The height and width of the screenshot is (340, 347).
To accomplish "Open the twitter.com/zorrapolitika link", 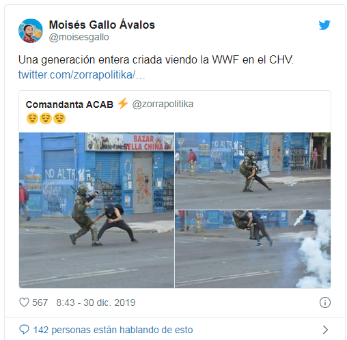I will tap(81, 74).
